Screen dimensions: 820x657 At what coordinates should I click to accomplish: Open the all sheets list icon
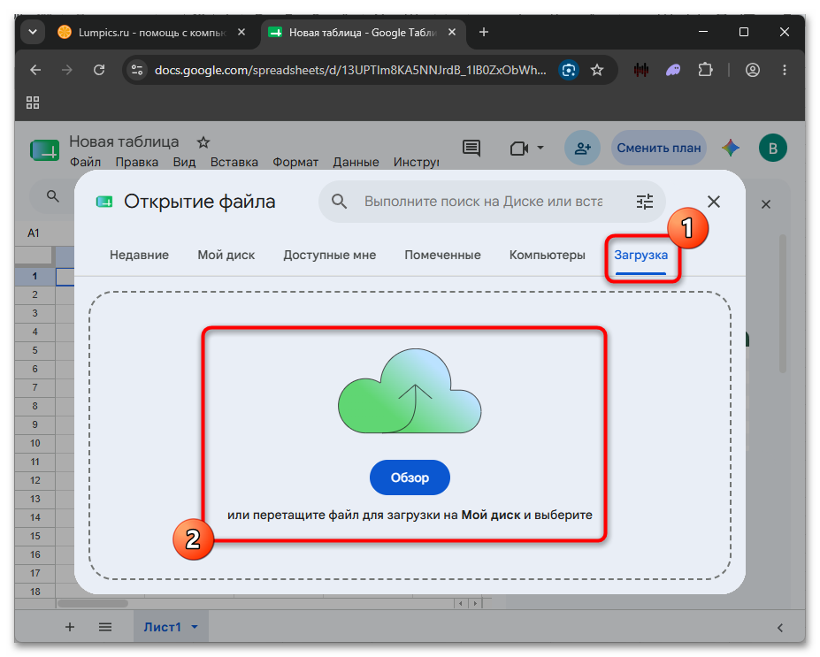(x=105, y=627)
